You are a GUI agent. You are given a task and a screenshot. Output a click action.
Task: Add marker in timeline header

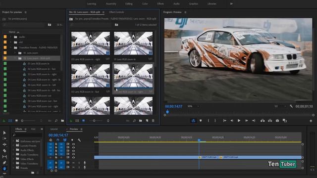(x=72, y=140)
